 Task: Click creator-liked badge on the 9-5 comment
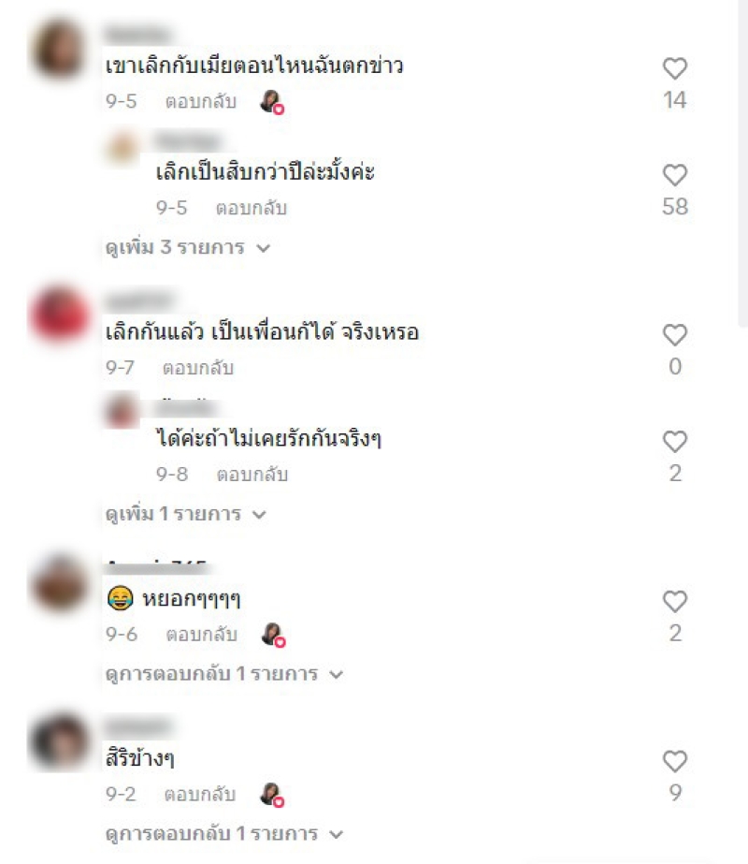pyautogui.click(x=272, y=102)
